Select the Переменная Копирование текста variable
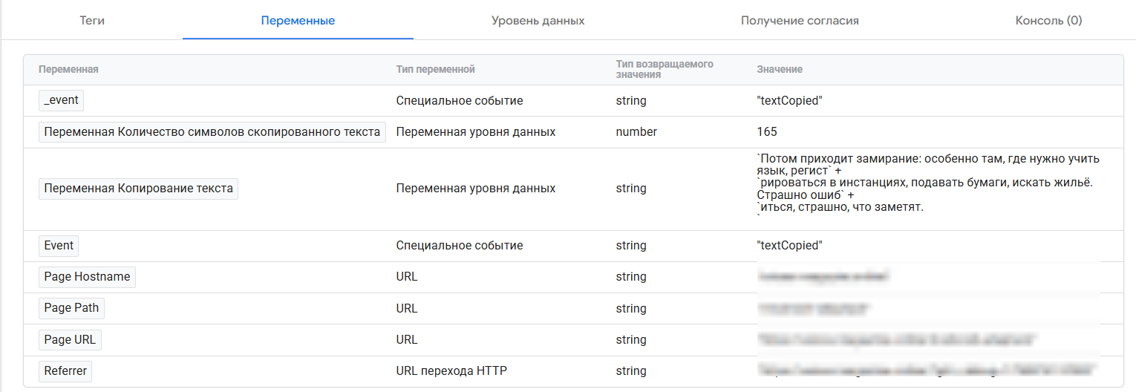The height and width of the screenshot is (392, 1136). tap(138, 189)
